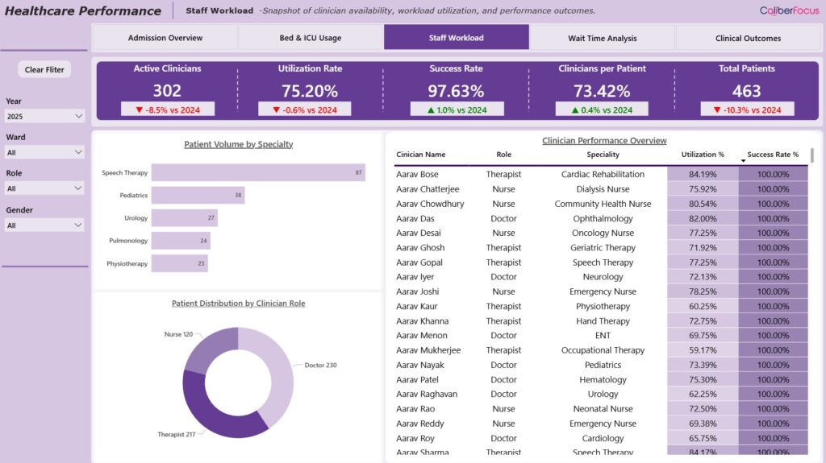This screenshot has height=463, width=826.
Task: Switch to the Admission Overview tab
Action: point(165,38)
